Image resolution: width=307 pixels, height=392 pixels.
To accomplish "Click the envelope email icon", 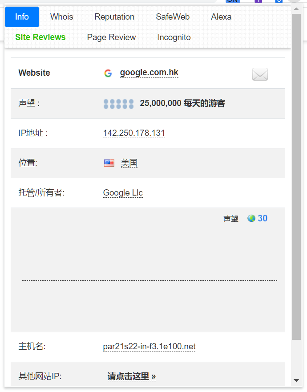I will pos(260,74).
